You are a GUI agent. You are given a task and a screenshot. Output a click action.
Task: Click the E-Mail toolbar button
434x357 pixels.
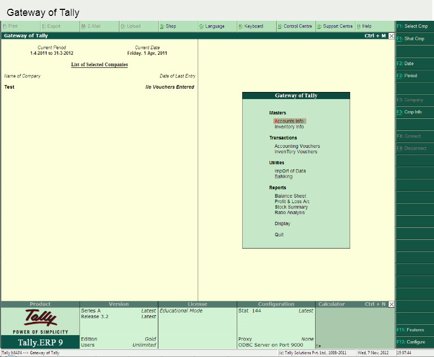click(100, 26)
